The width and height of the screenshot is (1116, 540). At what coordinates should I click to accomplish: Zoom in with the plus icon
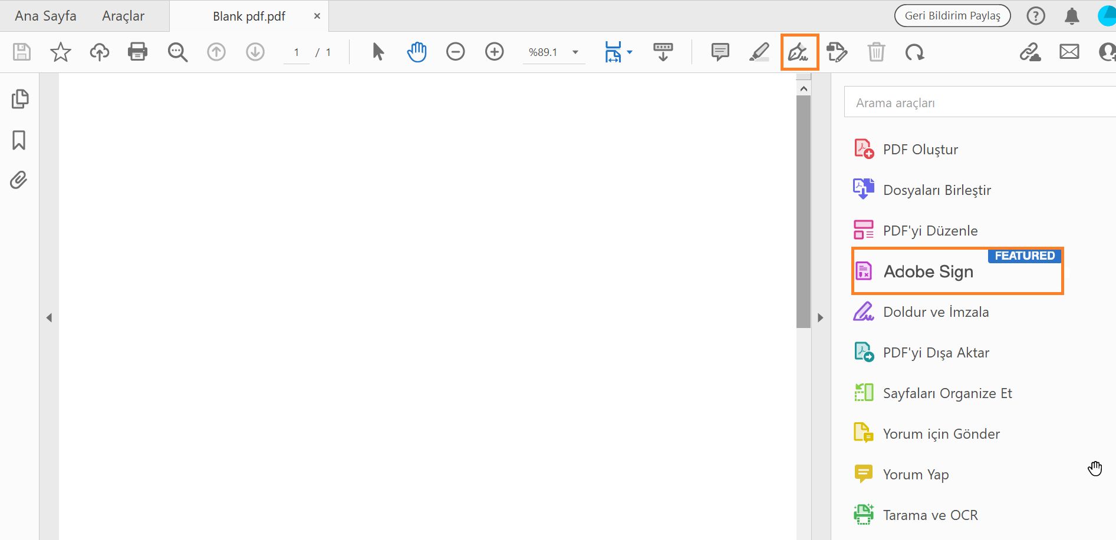click(x=495, y=52)
